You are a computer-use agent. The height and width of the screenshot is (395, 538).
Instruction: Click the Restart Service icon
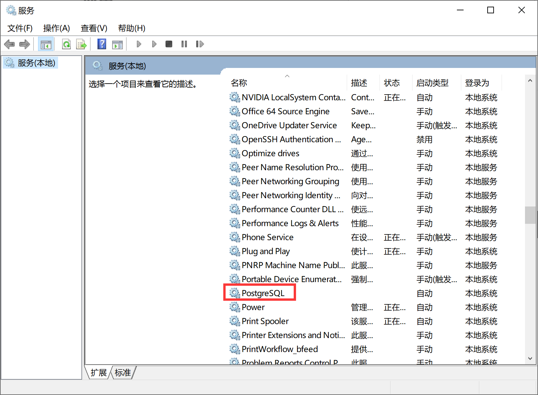(200, 44)
